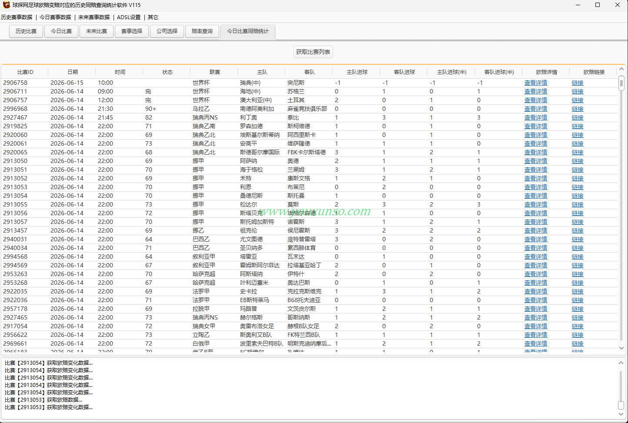Click the log panel scroll down arrow
Viewport: 628px width, 423px height.
(x=621, y=415)
